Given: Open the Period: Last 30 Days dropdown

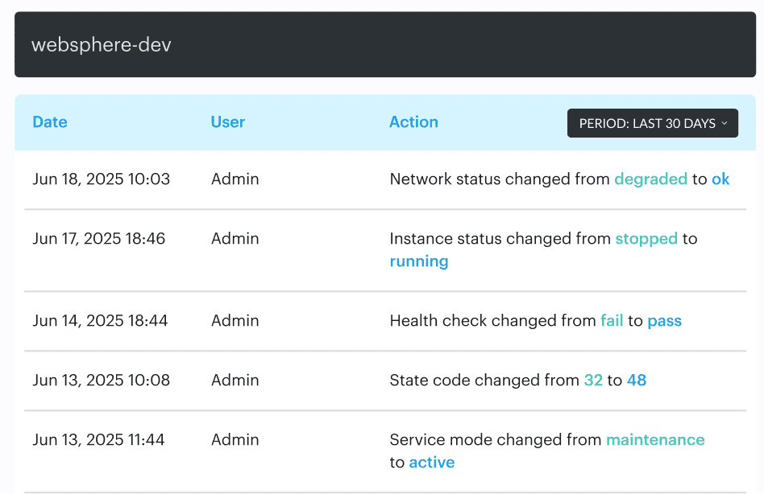Looking at the screenshot, I should 652,123.
